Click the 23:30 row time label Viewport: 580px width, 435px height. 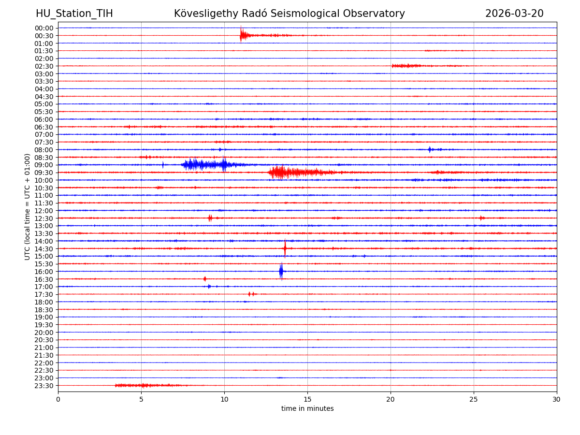44,386
